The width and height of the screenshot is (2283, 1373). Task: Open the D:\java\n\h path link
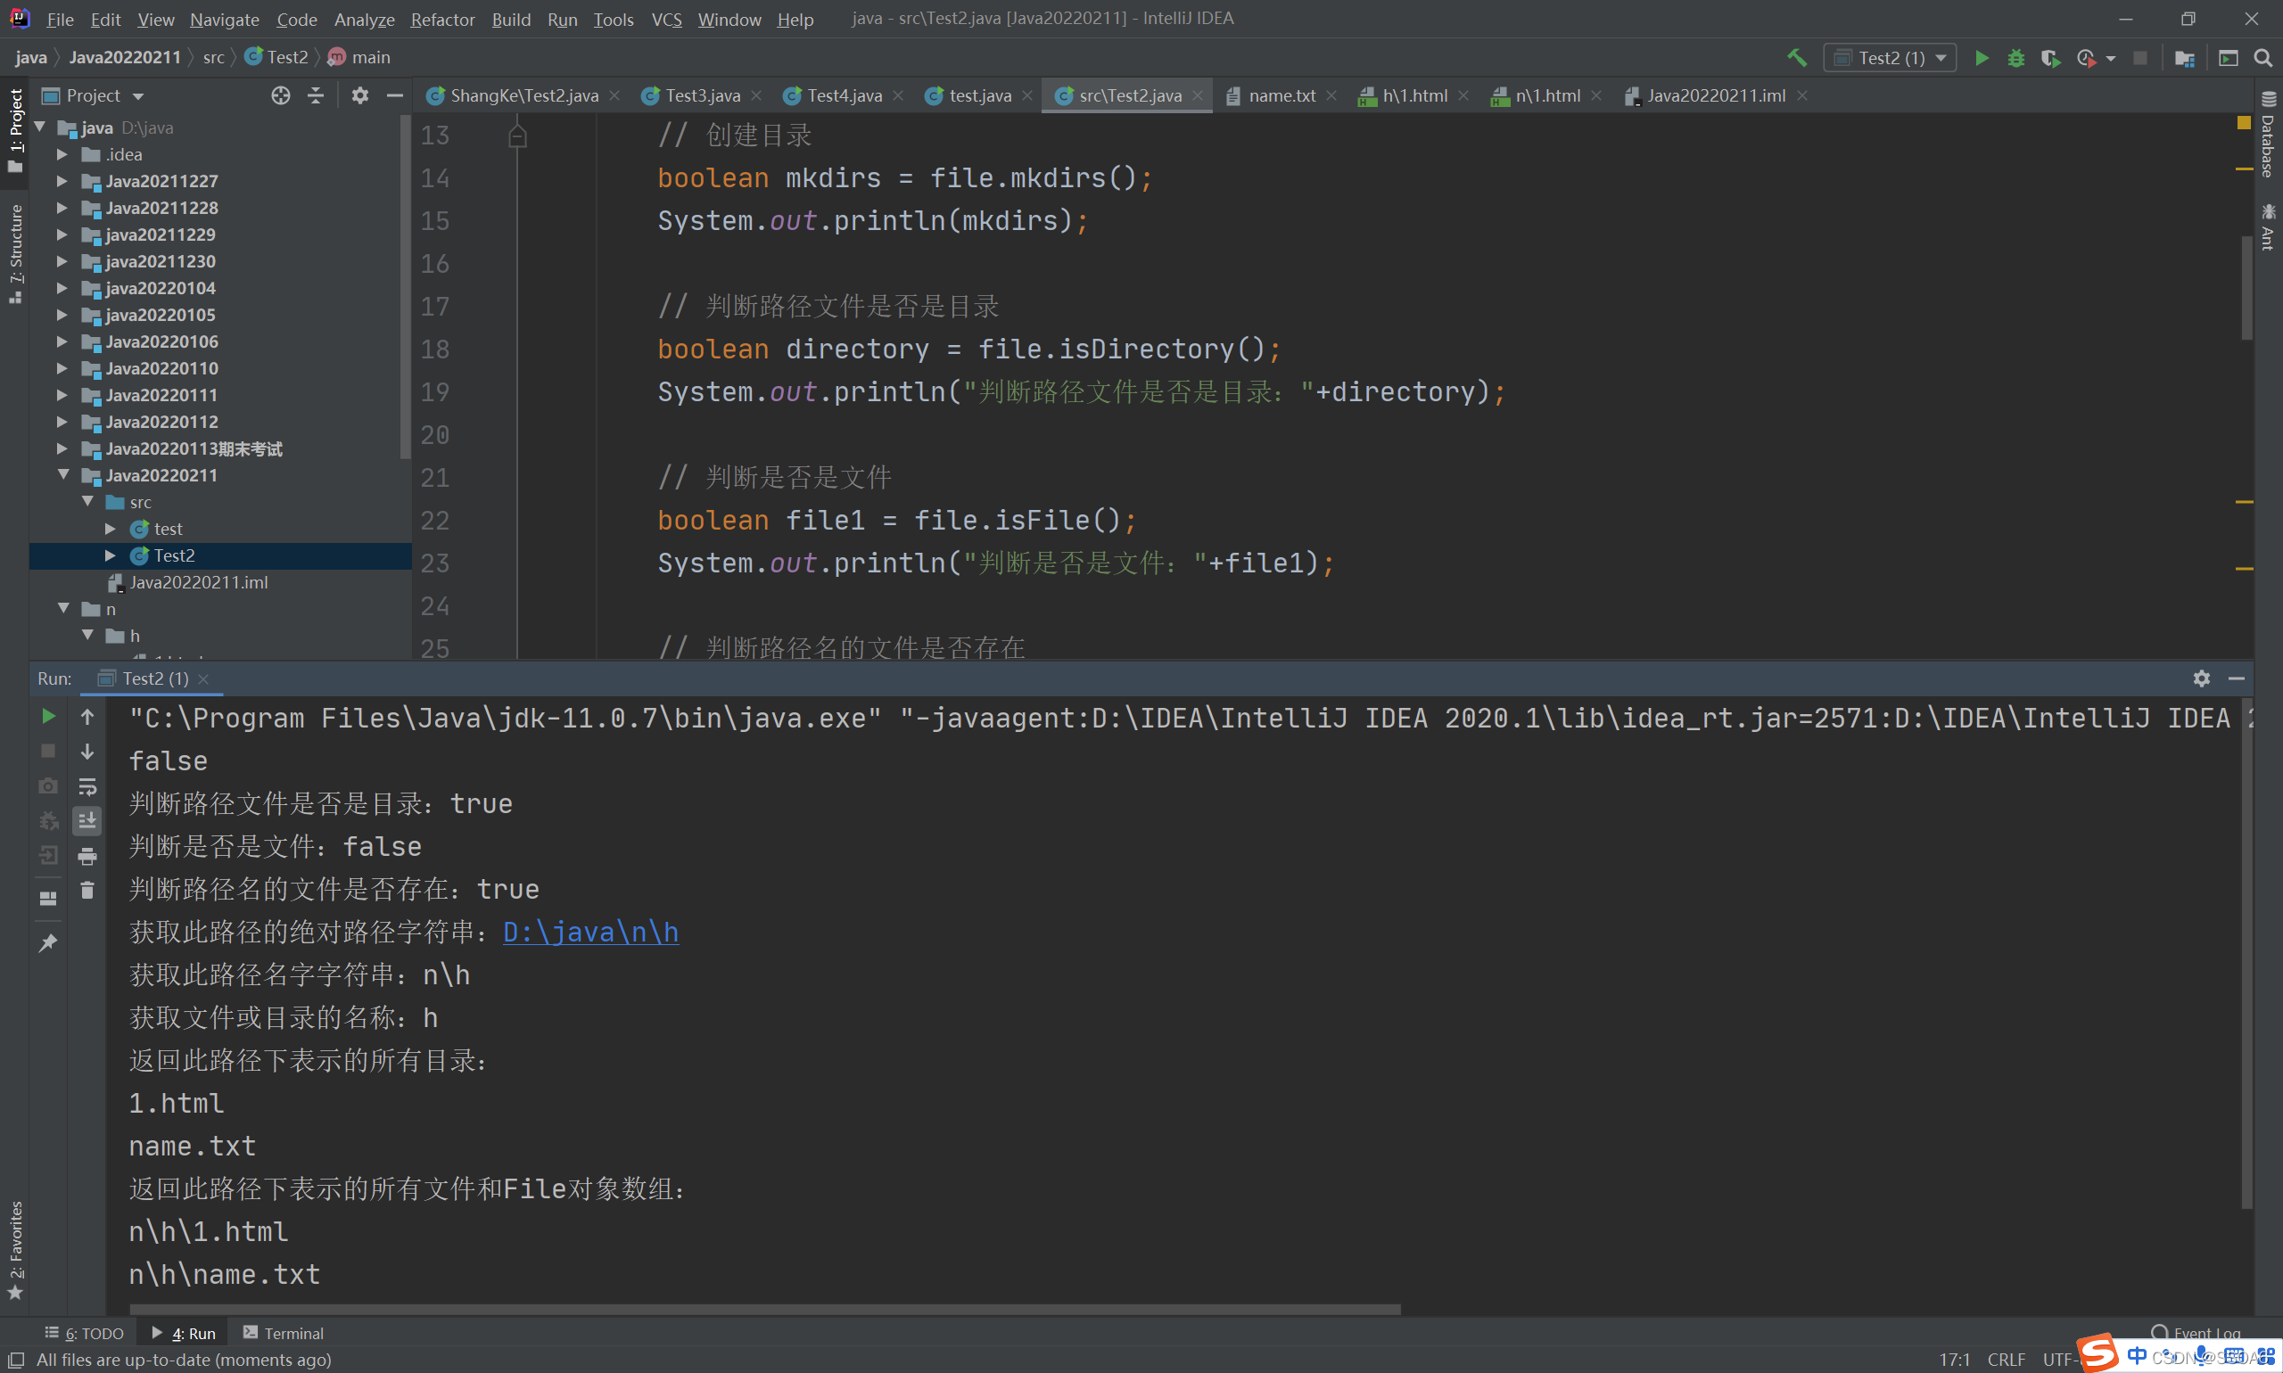coord(590,932)
